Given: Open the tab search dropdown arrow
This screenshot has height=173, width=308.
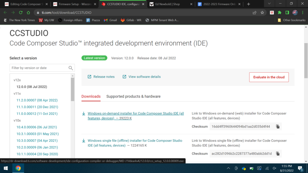Looking at the screenshot, I should (269, 4).
